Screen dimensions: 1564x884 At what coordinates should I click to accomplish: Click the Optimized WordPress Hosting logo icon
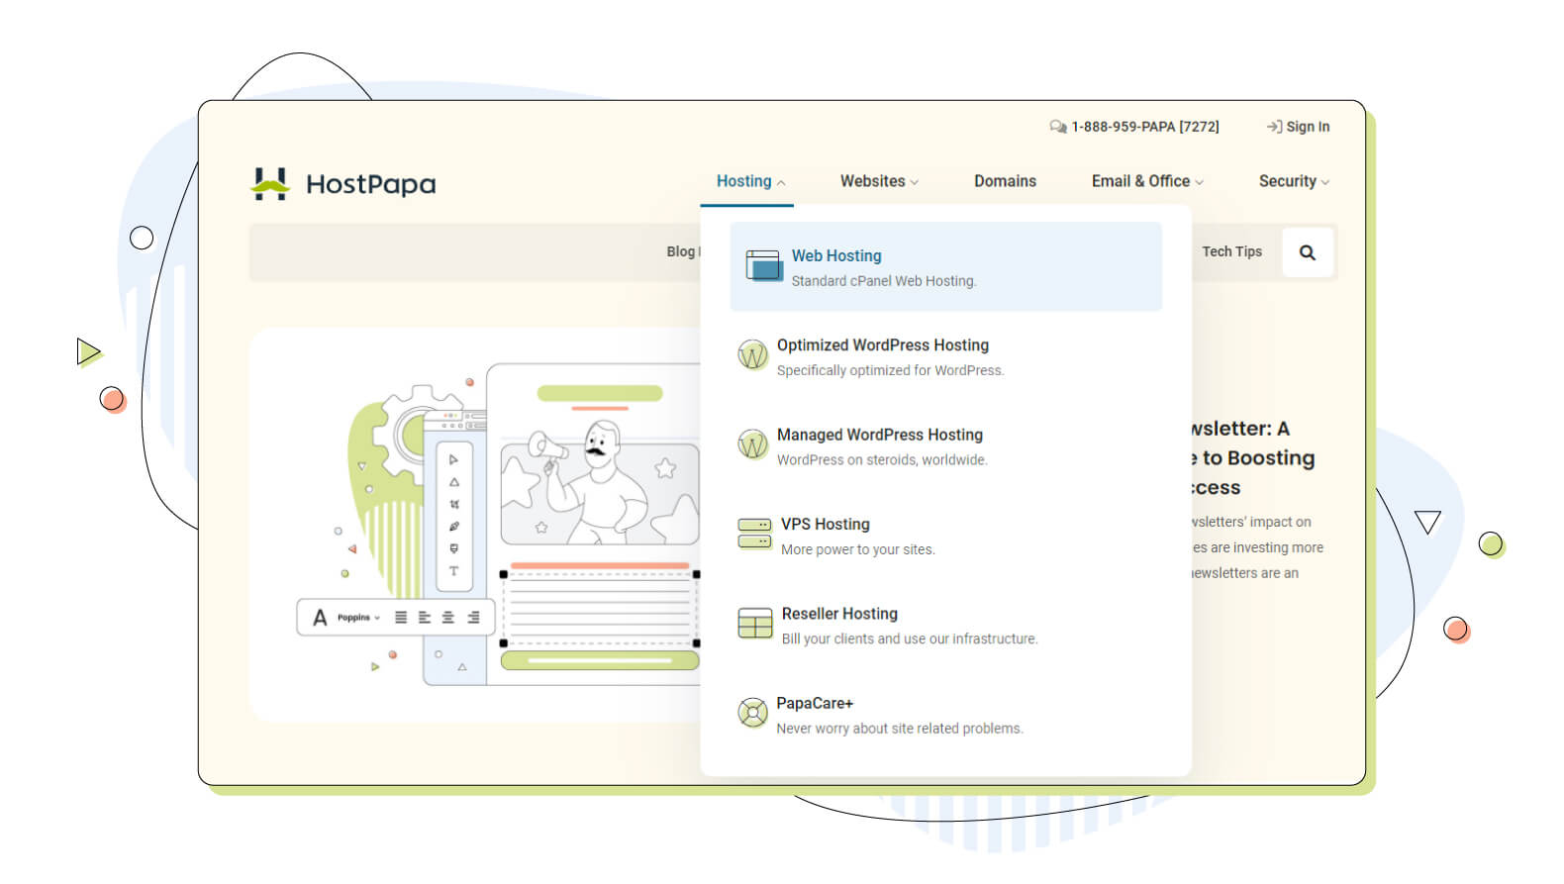pyautogui.click(x=752, y=354)
